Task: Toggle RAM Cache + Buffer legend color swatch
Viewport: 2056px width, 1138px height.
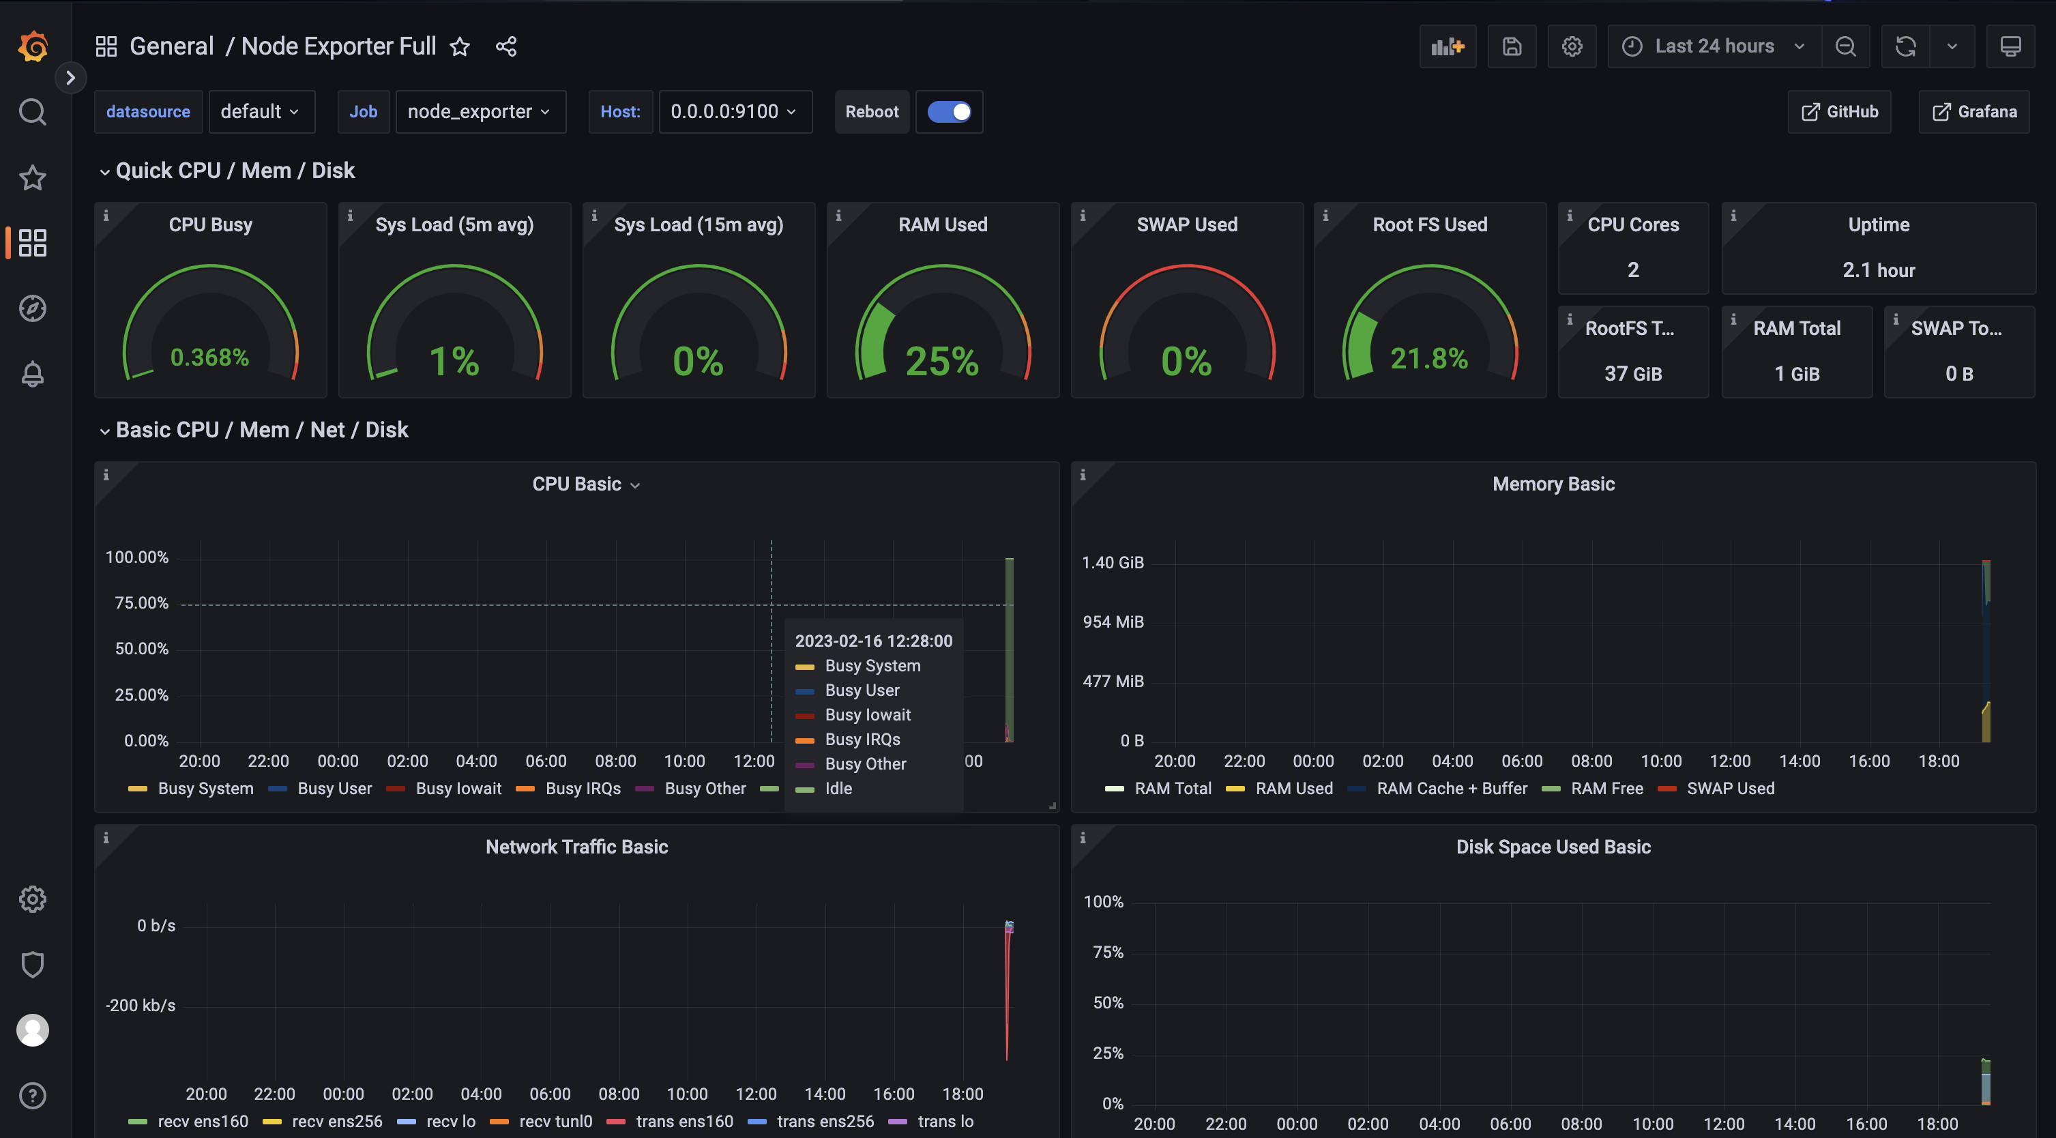Action: click(1356, 789)
